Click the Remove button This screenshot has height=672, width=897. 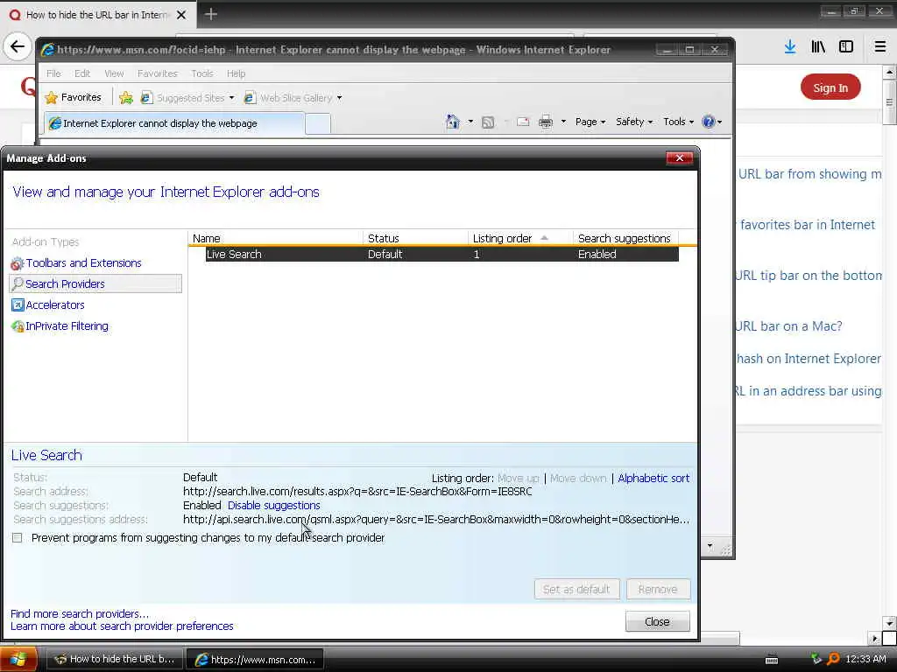point(658,589)
